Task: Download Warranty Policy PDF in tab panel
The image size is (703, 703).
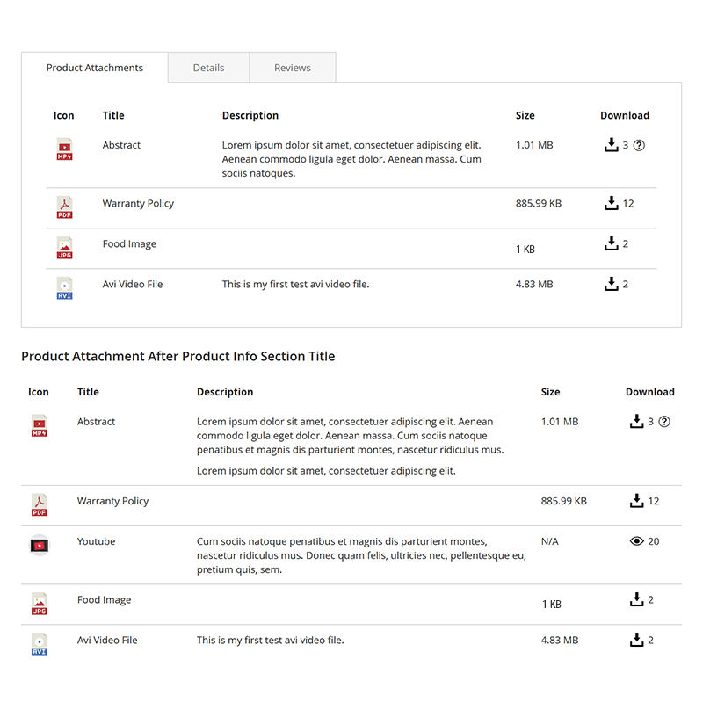Action: (612, 203)
